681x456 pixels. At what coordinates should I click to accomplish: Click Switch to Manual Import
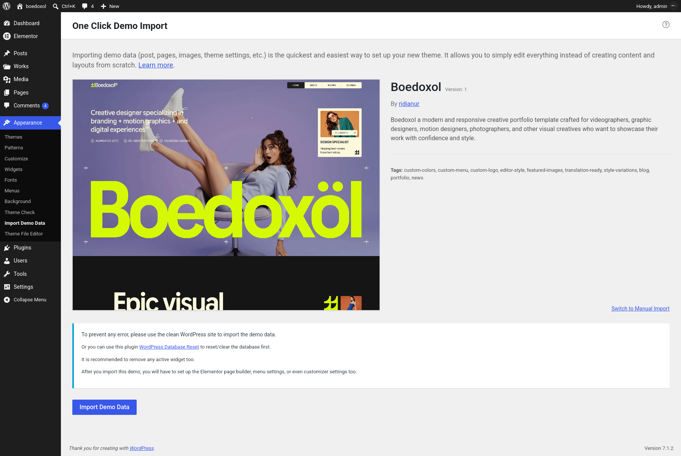[x=640, y=309]
